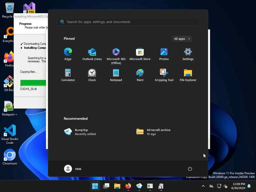Open File Explorer pinned app
This screenshot has width=256, height=192.
188,75
